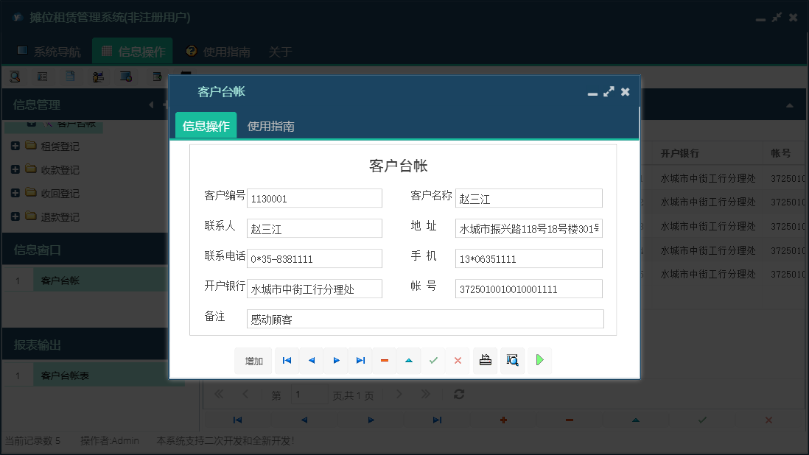The image size is (809, 455).
Task: Jump to the last record with the navigation icon
Action: pos(360,360)
